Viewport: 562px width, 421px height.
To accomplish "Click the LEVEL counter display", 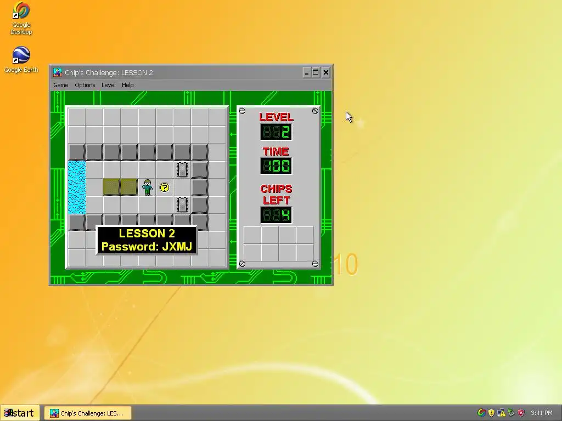I will [276, 132].
